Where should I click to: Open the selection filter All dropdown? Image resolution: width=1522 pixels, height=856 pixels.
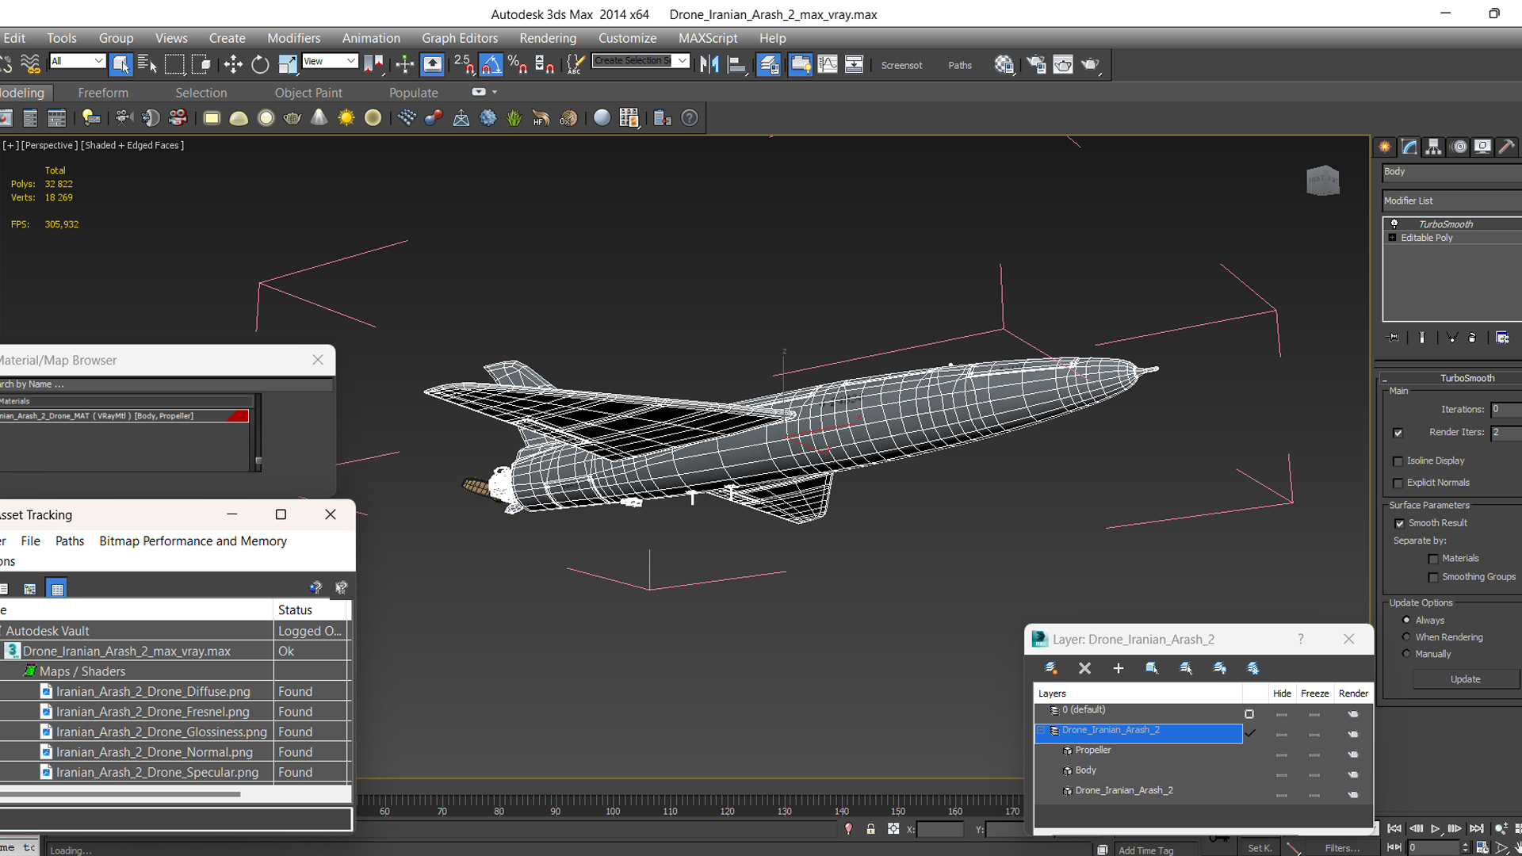[x=77, y=61]
